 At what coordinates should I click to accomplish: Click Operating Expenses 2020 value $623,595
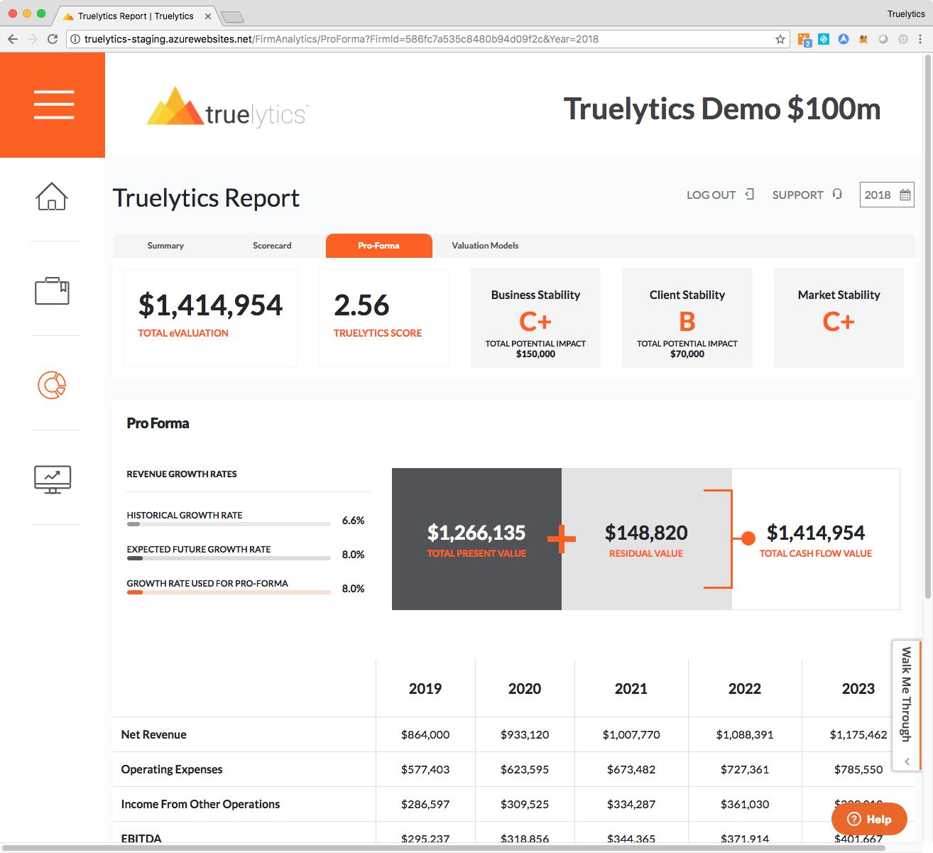[525, 769]
